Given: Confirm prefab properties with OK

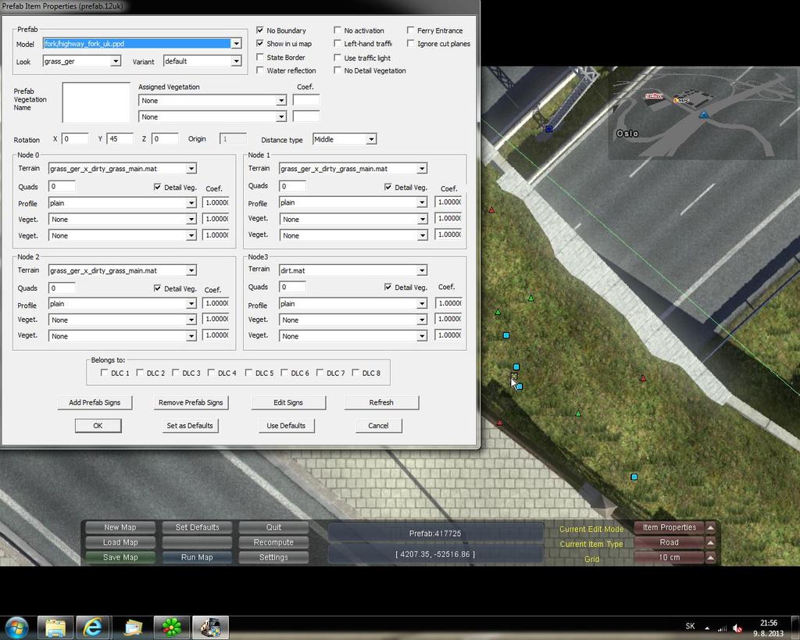Looking at the screenshot, I should pyautogui.click(x=98, y=426).
